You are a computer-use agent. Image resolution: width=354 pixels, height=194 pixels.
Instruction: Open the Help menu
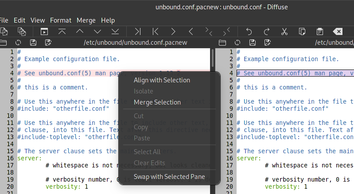coord(108,20)
